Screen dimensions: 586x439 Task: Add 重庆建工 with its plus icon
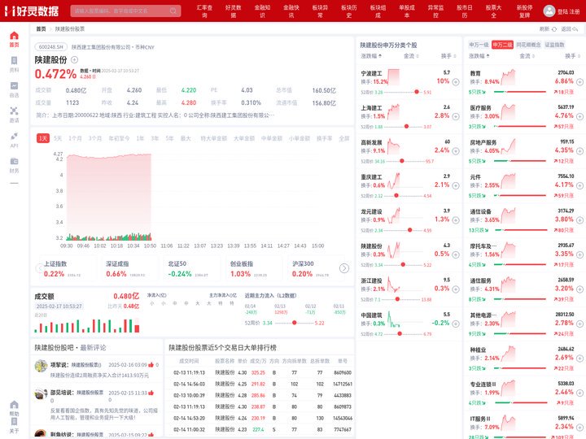pos(456,185)
